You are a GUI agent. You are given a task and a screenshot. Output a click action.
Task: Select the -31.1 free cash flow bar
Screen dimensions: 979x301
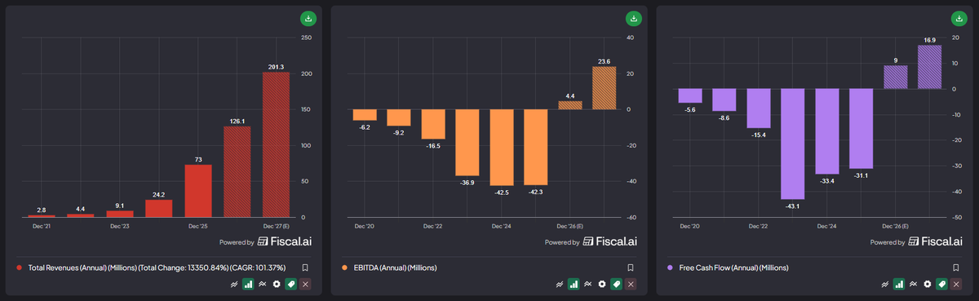pos(861,129)
